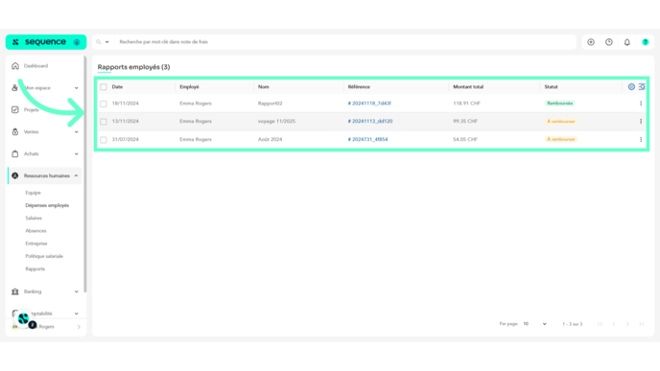Open reference link 20241113_dd120

(x=370, y=121)
